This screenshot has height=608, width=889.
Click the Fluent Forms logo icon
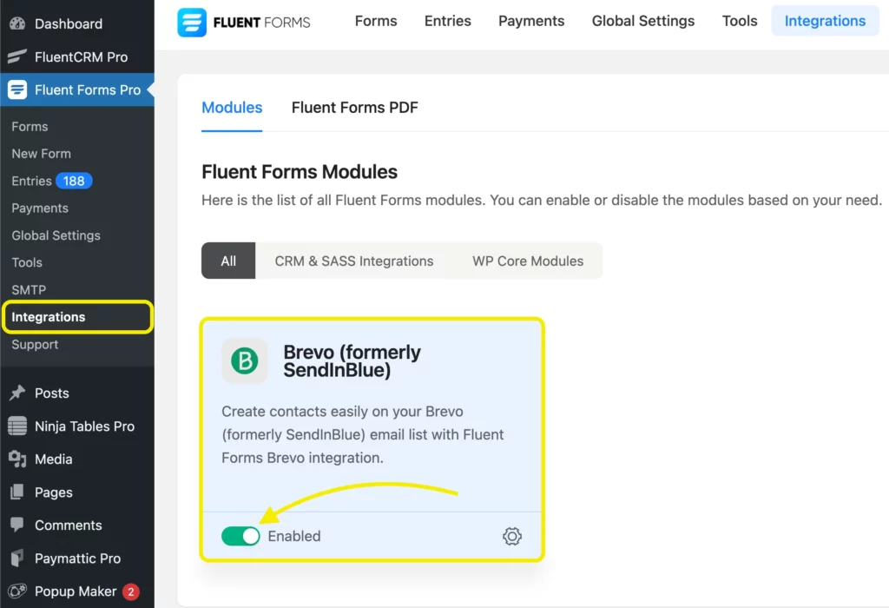[192, 22]
